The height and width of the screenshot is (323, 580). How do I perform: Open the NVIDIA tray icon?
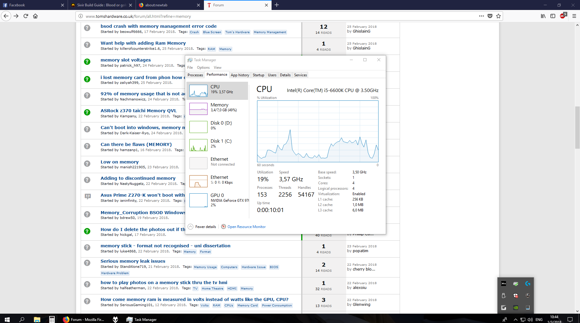[x=515, y=307]
